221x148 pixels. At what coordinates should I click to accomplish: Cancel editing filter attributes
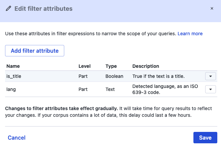pyautogui.click(x=16, y=138)
